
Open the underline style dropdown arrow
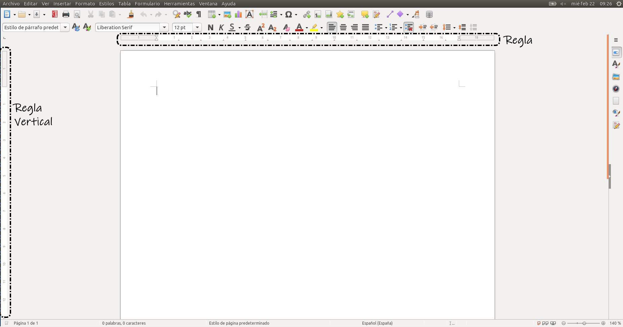pos(239,28)
